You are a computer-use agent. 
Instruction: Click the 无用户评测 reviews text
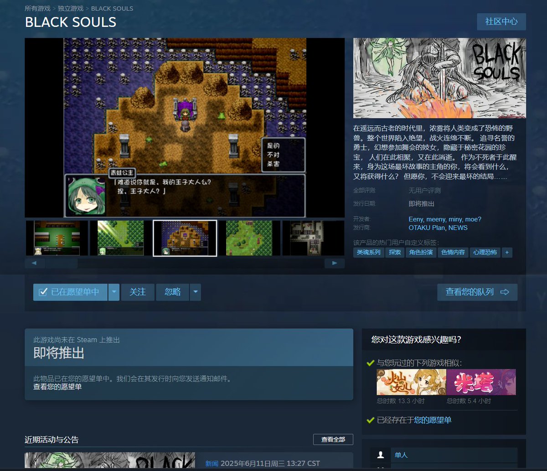424,191
